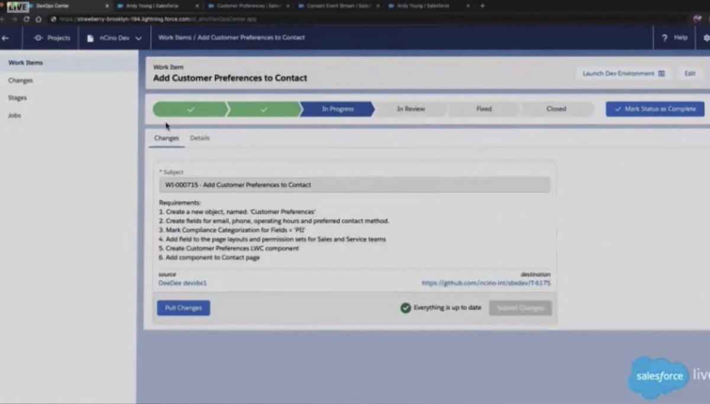Click the checkmark inside Mark Status as Complete
The height and width of the screenshot is (404, 710).
click(618, 109)
